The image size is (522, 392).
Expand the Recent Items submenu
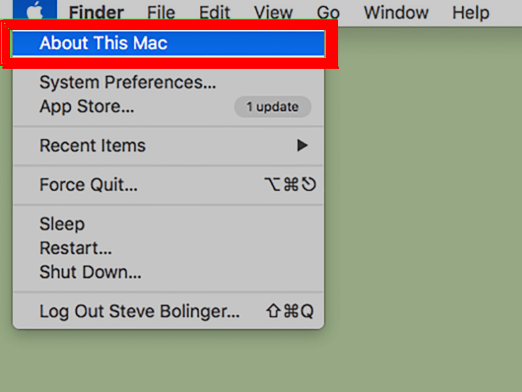point(168,146)
